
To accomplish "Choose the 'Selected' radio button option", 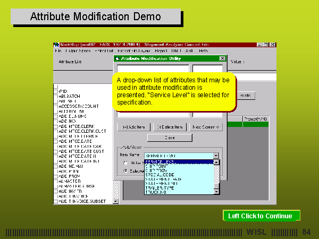I will click(x=125, y=171).
